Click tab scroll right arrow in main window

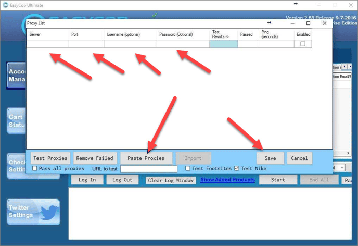click(x=350, y=67)
